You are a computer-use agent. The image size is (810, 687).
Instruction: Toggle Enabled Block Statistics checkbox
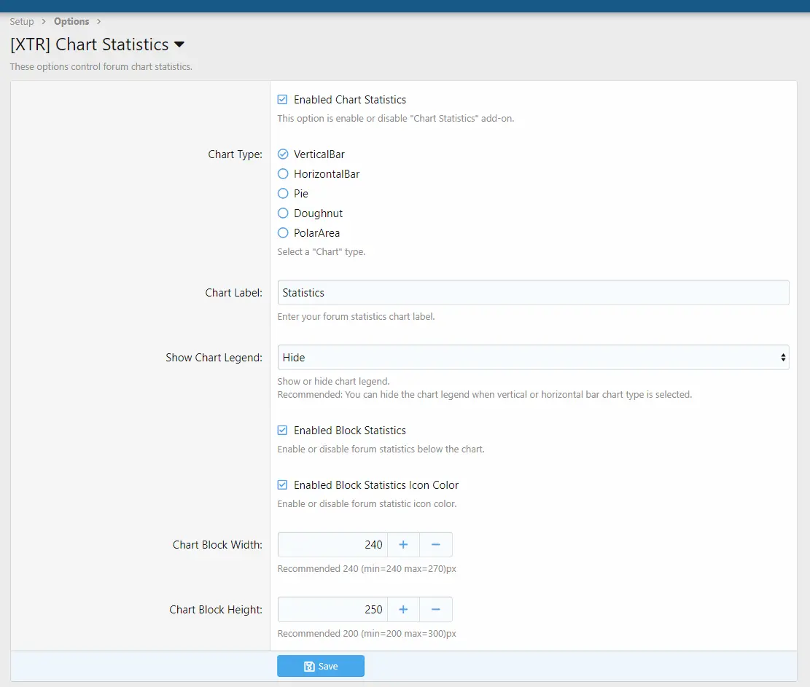click(x=283, y=431)
